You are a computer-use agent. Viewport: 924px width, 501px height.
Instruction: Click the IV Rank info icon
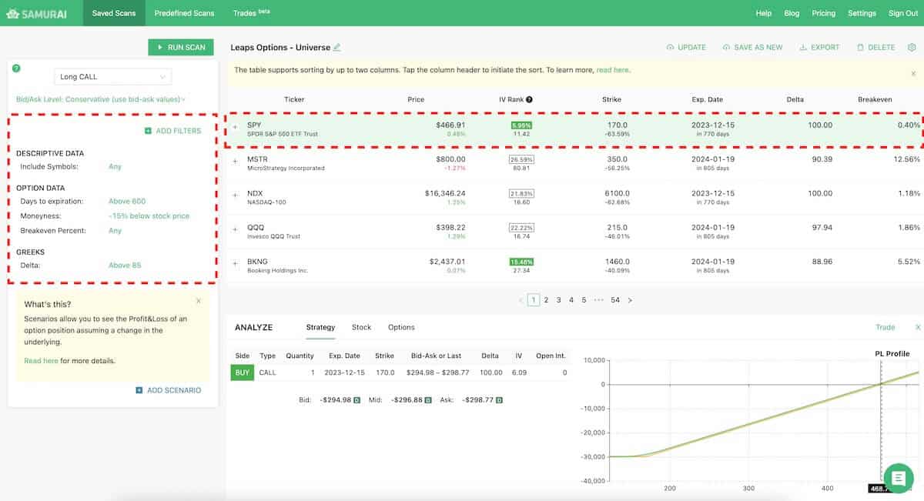pyautogui.click(x=530, y=99)
